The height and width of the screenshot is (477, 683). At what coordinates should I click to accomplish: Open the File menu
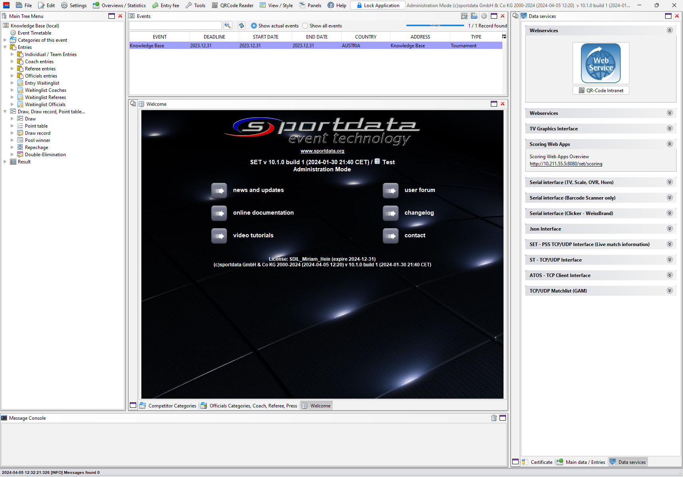pos(24,5)
